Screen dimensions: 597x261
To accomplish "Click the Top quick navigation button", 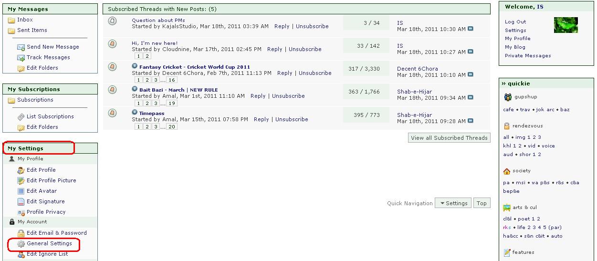I will tap(482, 203).
